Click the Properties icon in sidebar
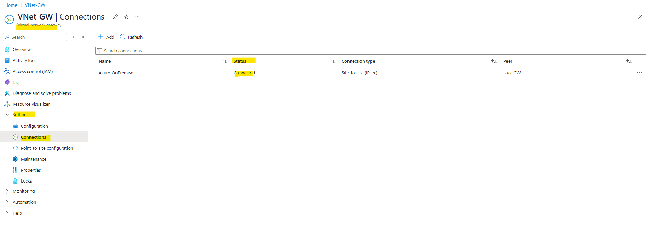This screenshot has height=237, width=649. point(15,170)
